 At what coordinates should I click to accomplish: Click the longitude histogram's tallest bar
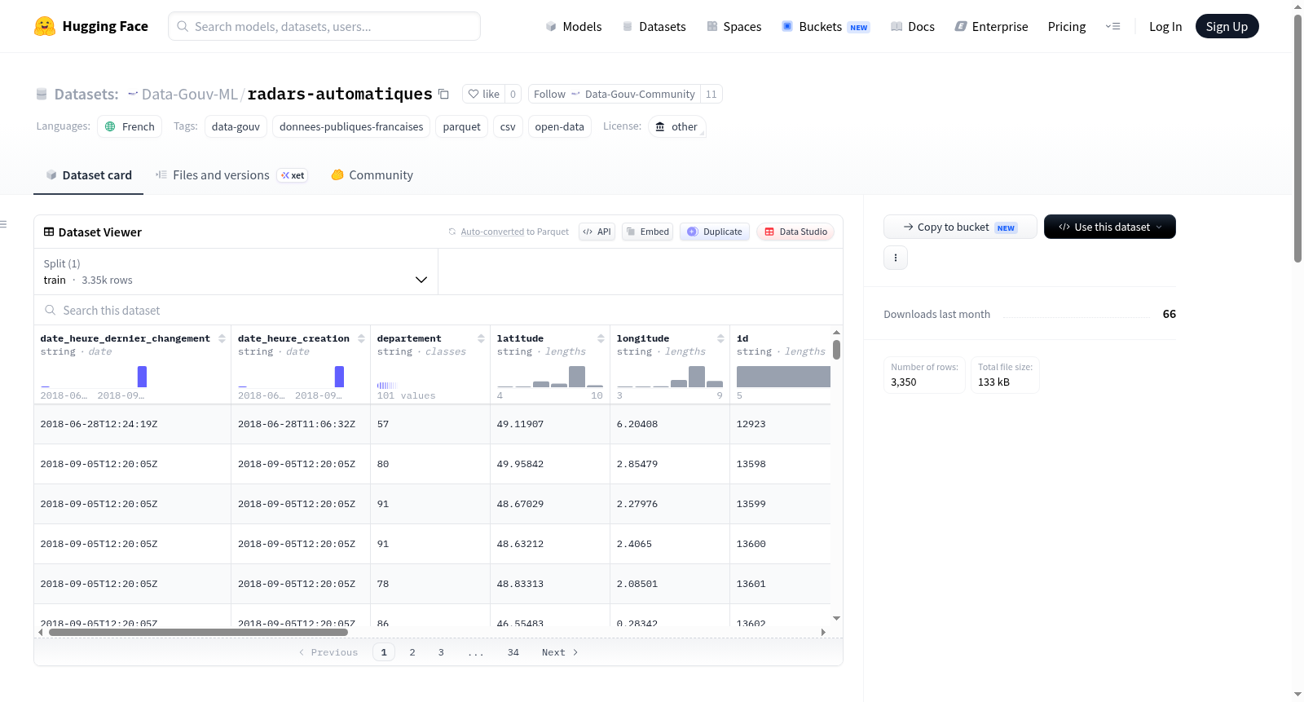click(x=697, y=377)
